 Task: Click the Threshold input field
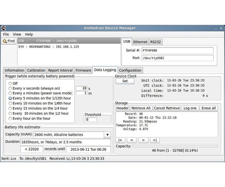tap(92, 120)
